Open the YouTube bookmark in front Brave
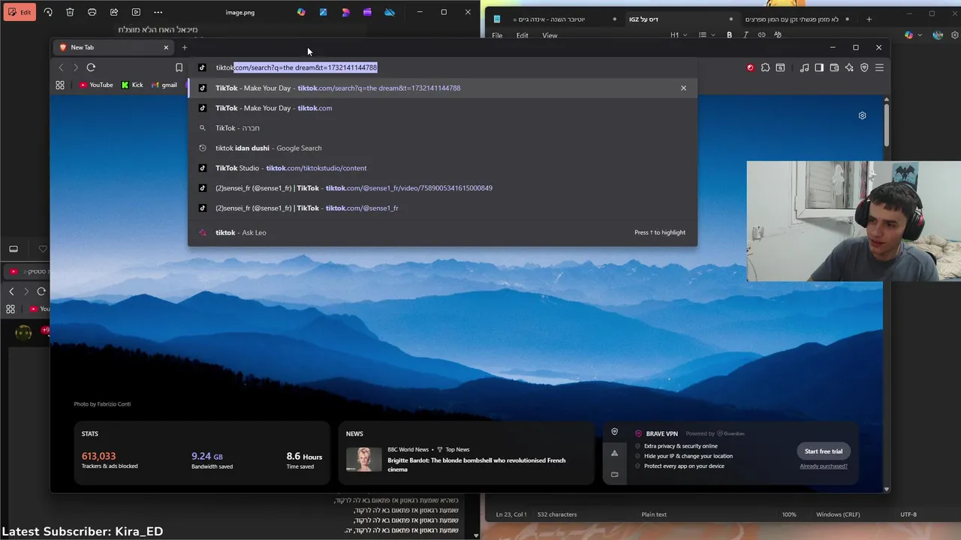 click(x=96, y=85)
